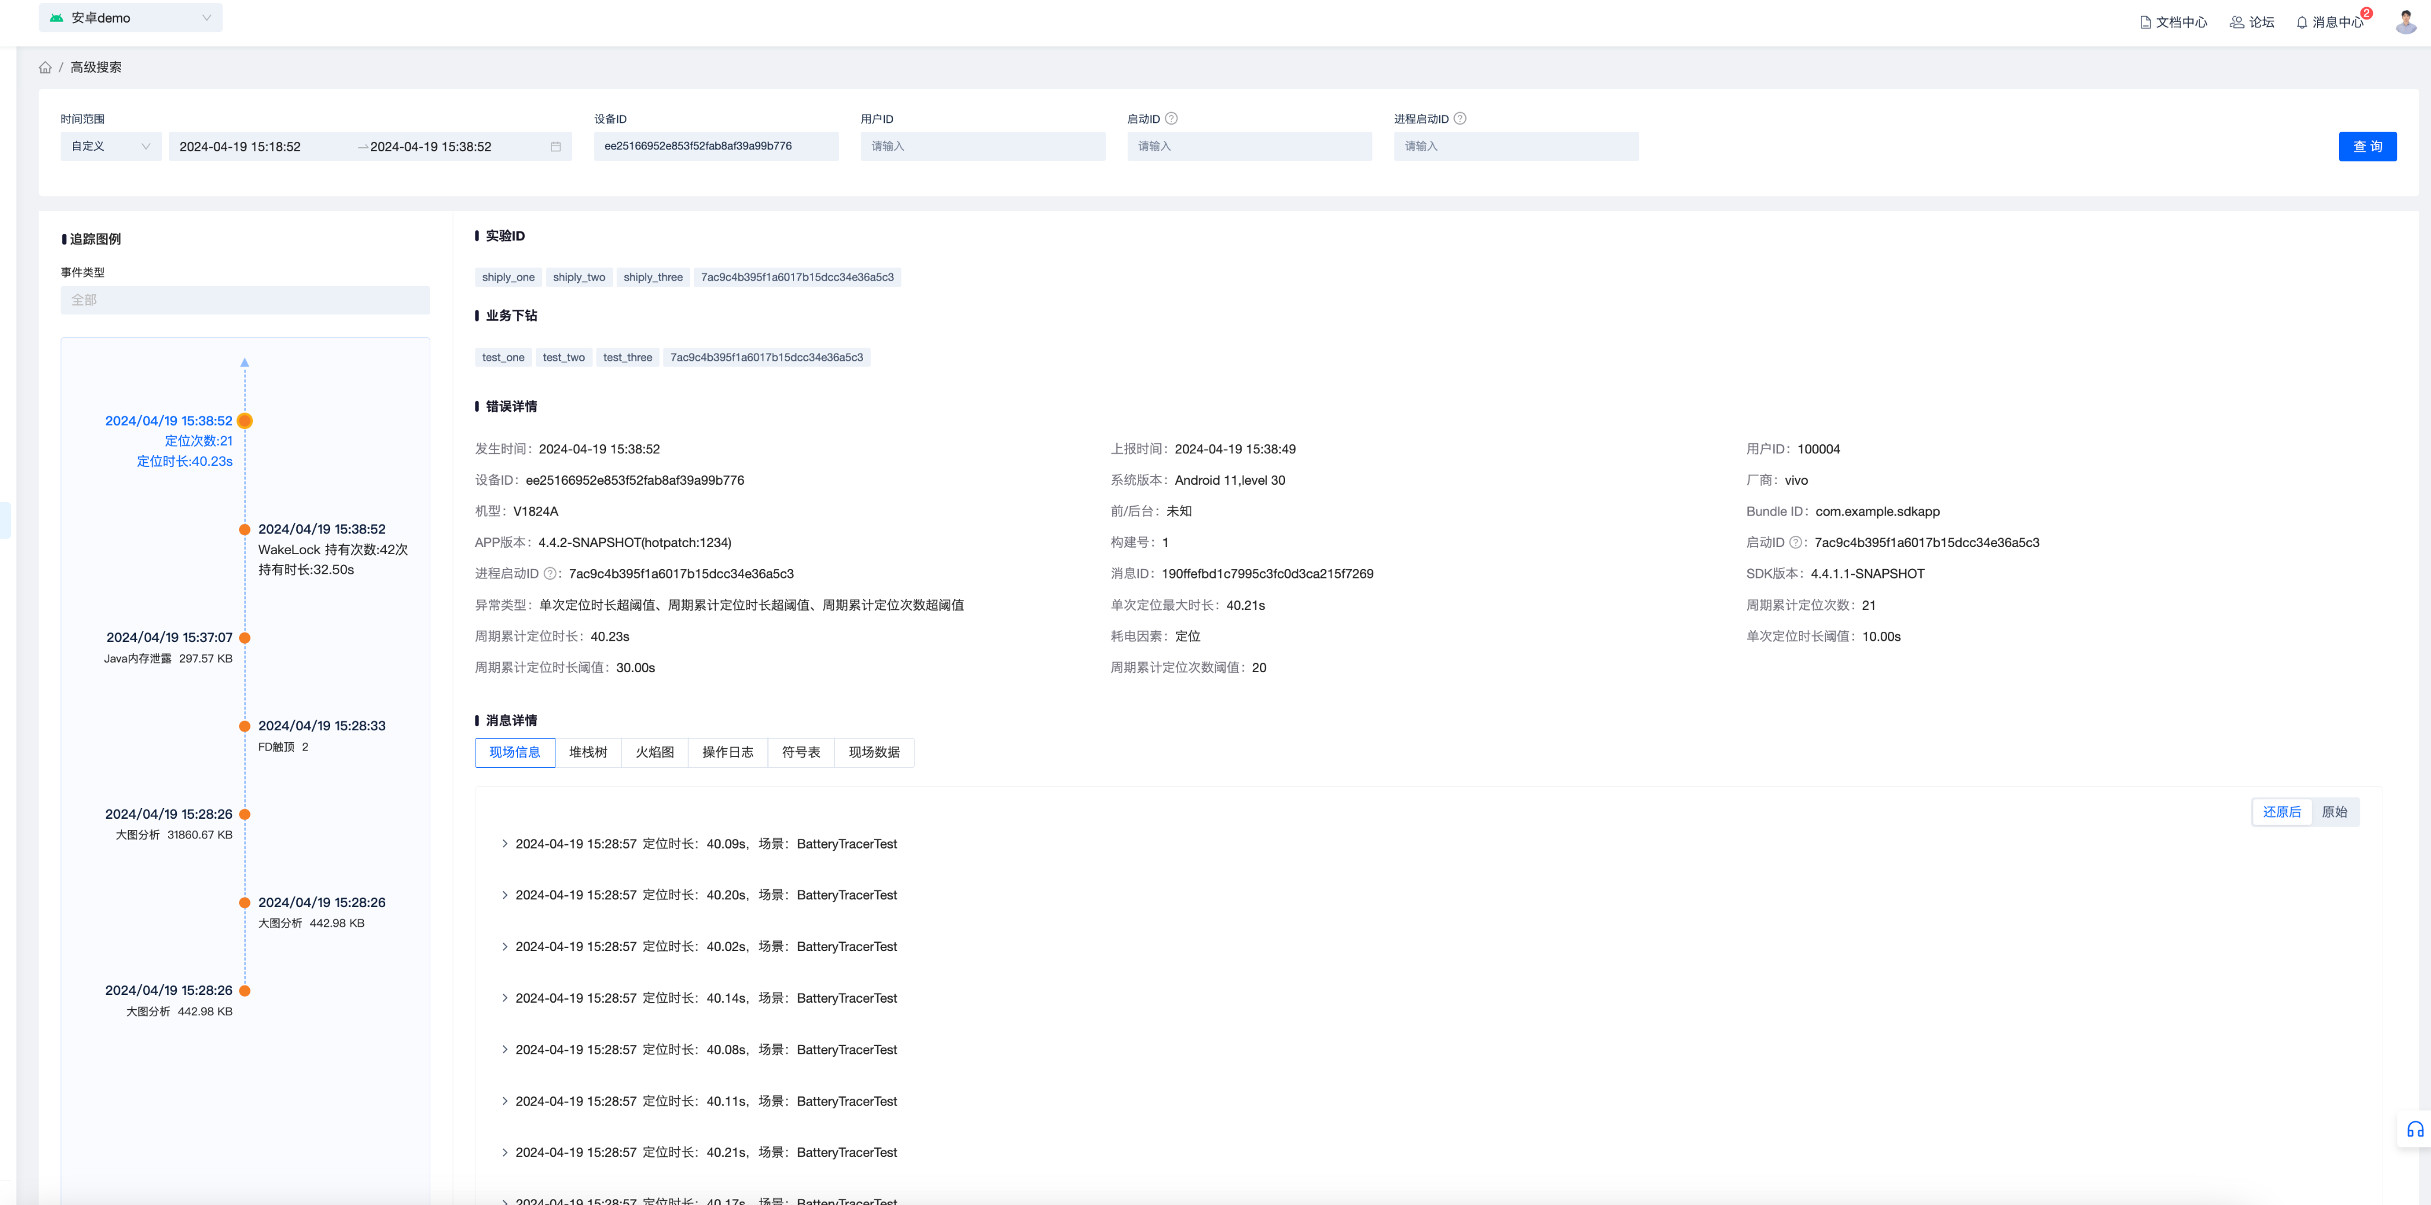Switch log view to 还原后
Screen dimensions: 2431x1205
tap(2281, 812)
